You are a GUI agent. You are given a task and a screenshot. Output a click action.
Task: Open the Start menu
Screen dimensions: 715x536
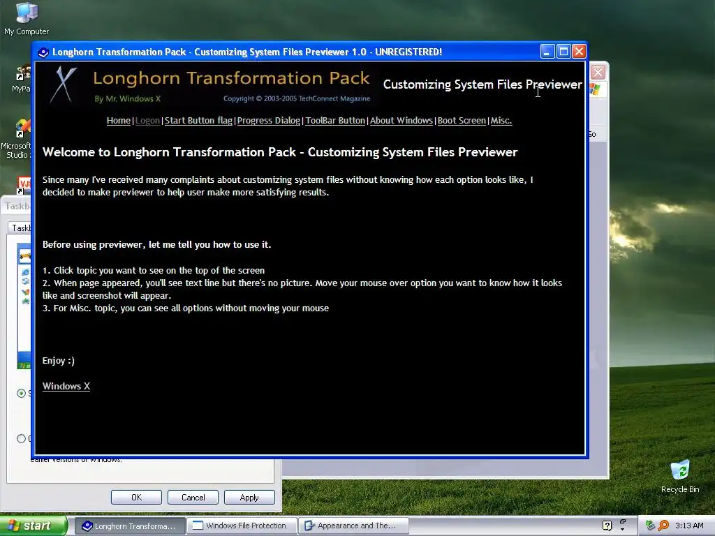click(33, 526)
